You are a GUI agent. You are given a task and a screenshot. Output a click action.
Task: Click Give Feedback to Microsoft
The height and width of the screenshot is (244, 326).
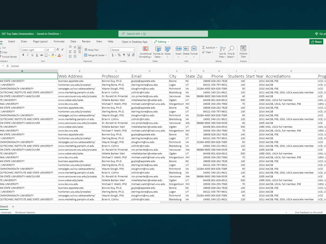(x=309, y=212)
